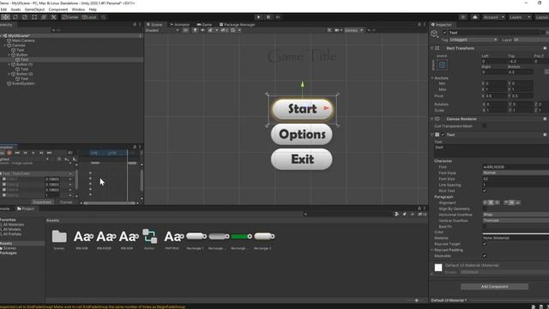The height and width of the screenshot is (309, 549).
Task: Click the Start button in Scene view
Action: [302, 109]
